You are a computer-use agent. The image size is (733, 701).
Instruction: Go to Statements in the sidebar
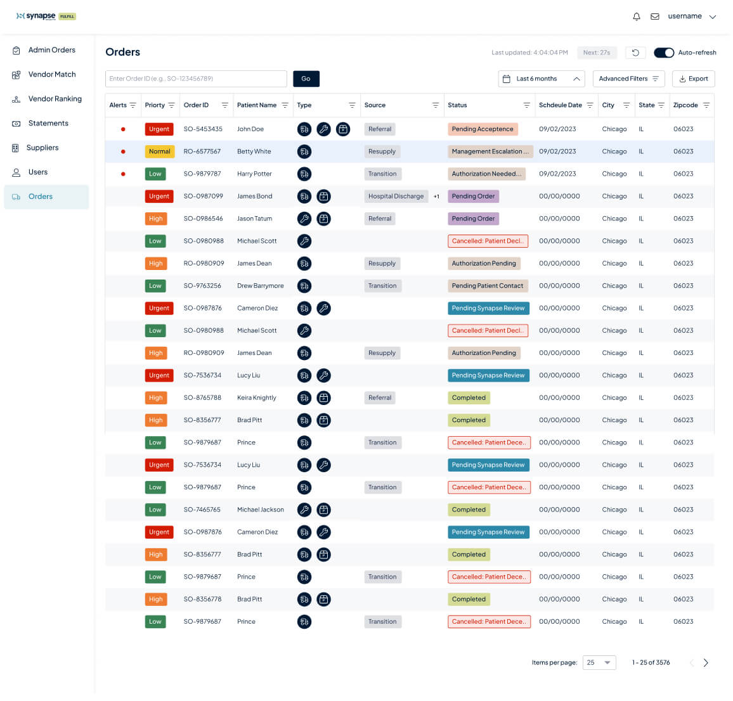48,124
